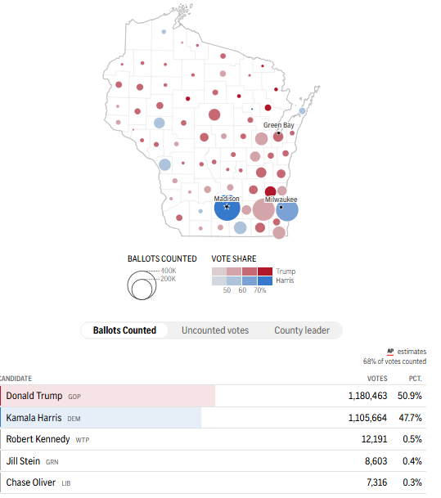Click the ballots counted circle legend
The image size is (441, 498).
click(x=142, y=285)
